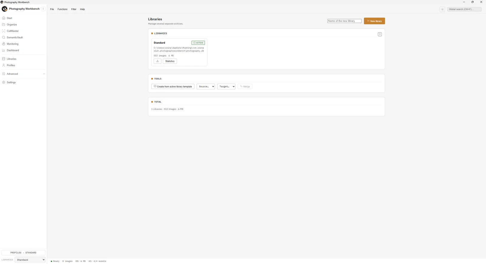
Task: Open the Dashboard view
Action: (23, 50)
